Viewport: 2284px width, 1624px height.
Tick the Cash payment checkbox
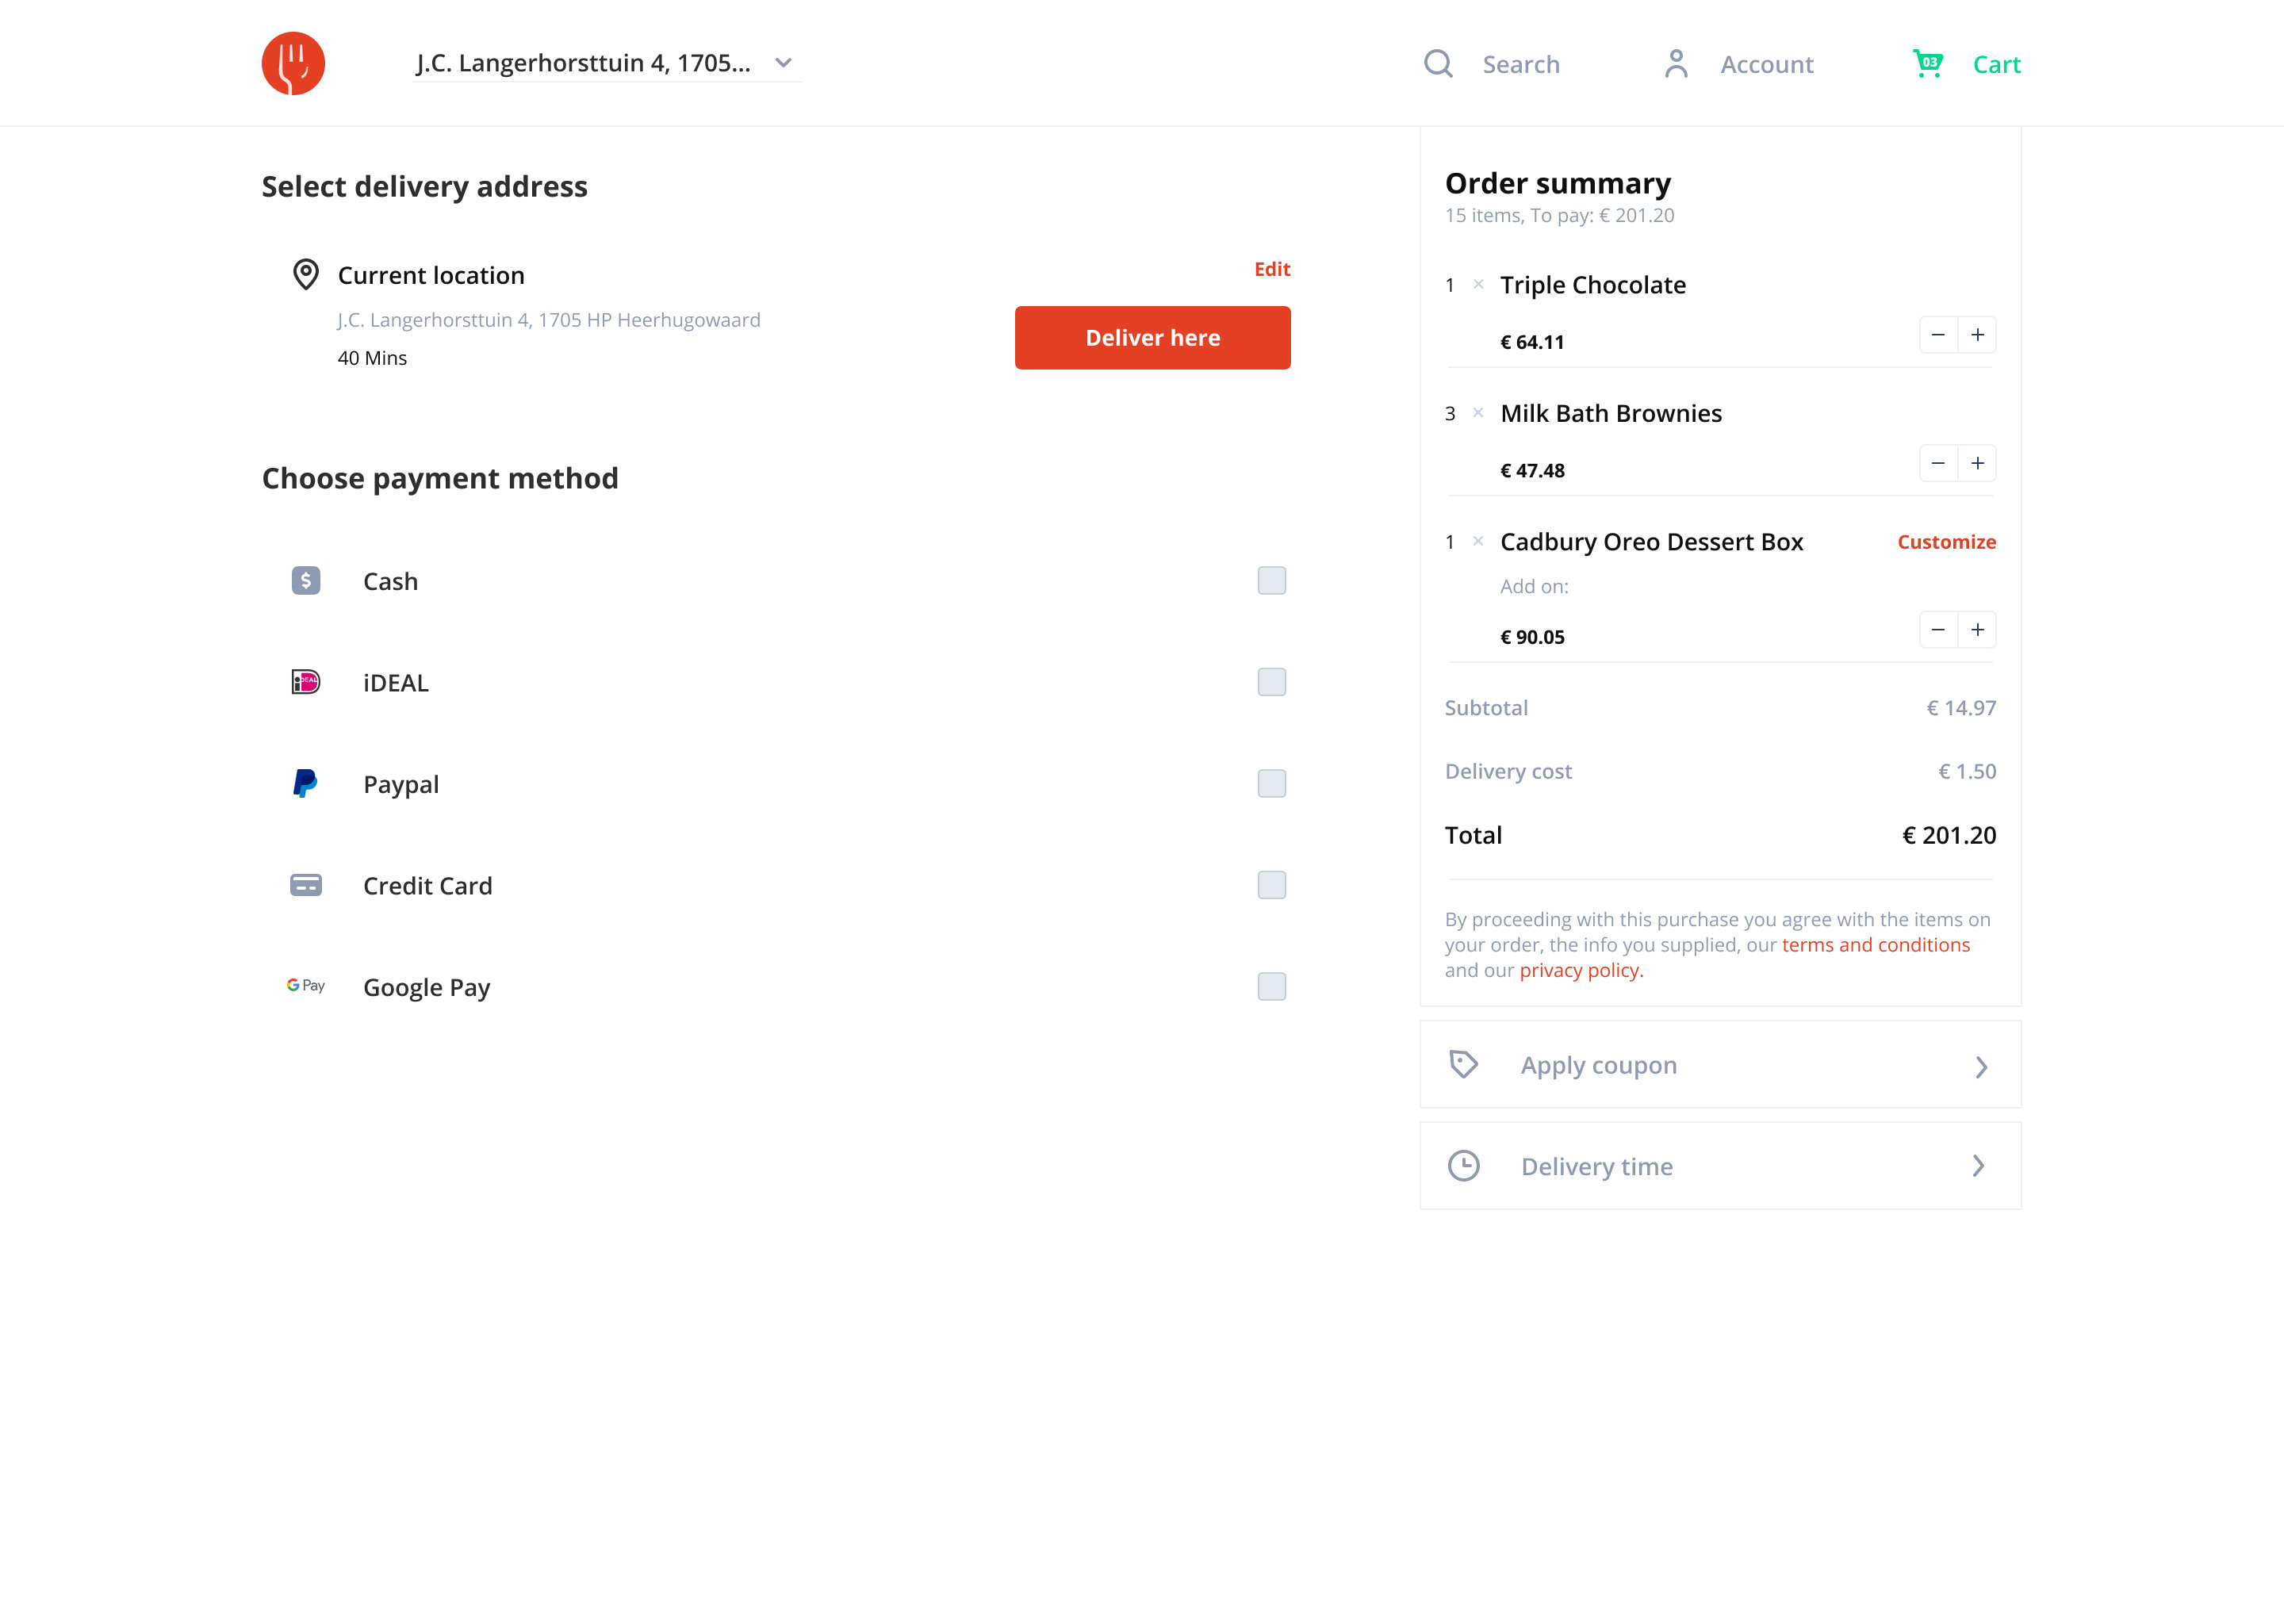(x=1271, y=581)
